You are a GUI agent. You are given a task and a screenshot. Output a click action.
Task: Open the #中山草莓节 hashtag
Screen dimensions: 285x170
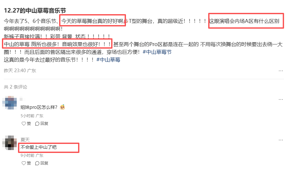click(157, 52)
